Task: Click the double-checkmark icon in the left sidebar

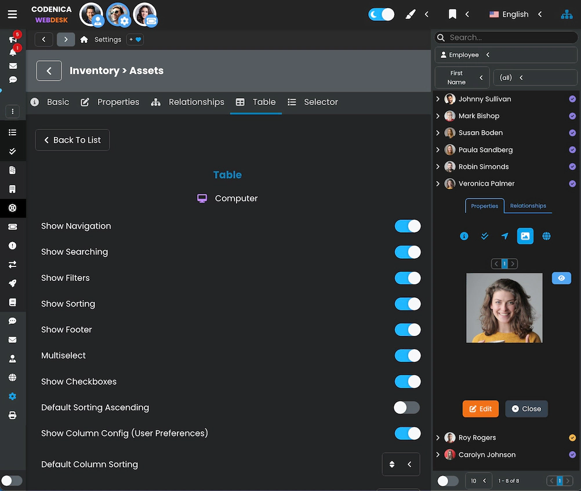Action: [13, 151]
